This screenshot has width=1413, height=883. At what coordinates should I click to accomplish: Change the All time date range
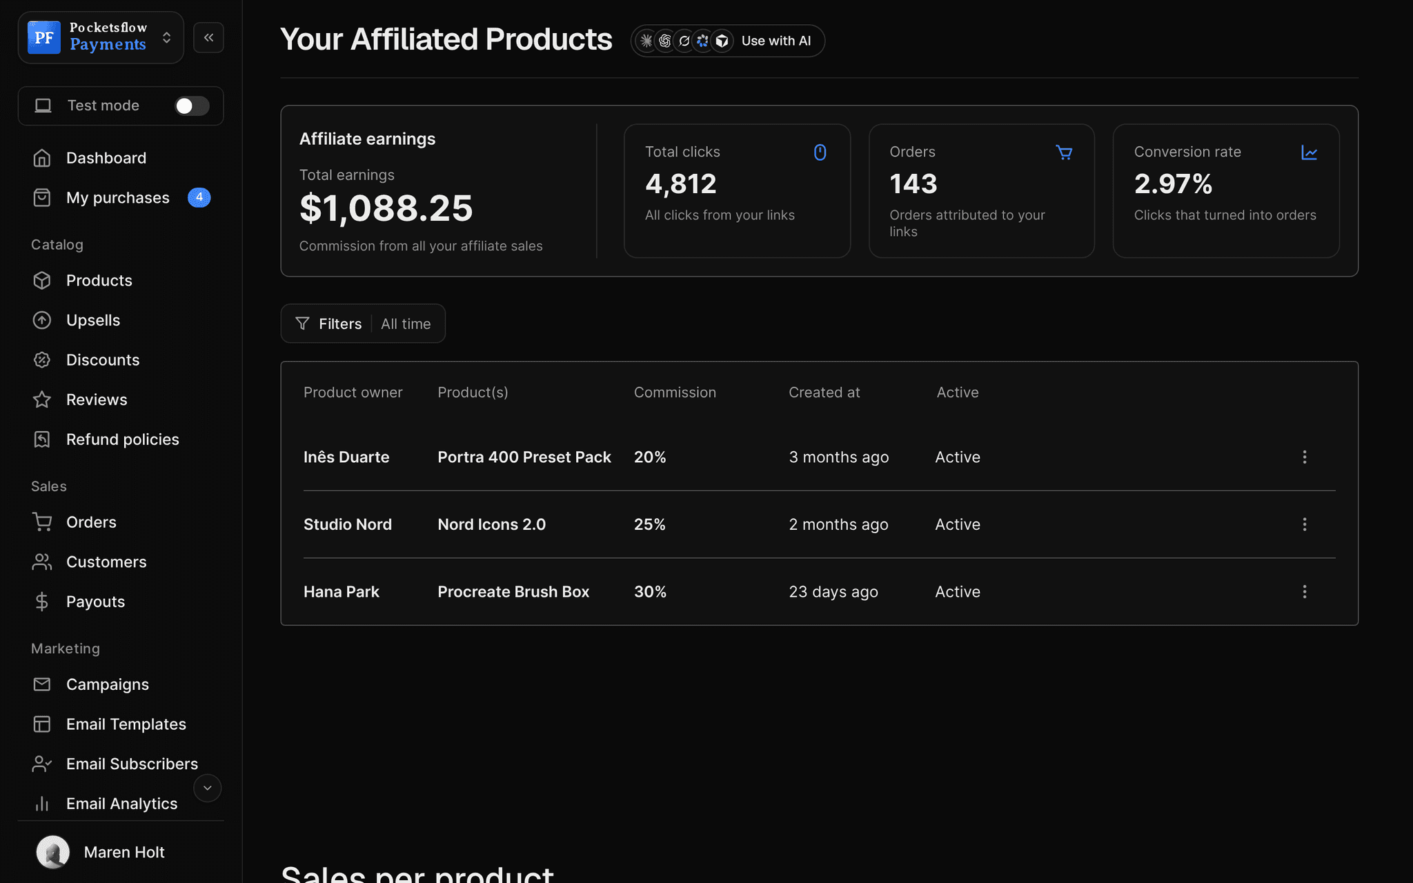click(x=406, y=324)
